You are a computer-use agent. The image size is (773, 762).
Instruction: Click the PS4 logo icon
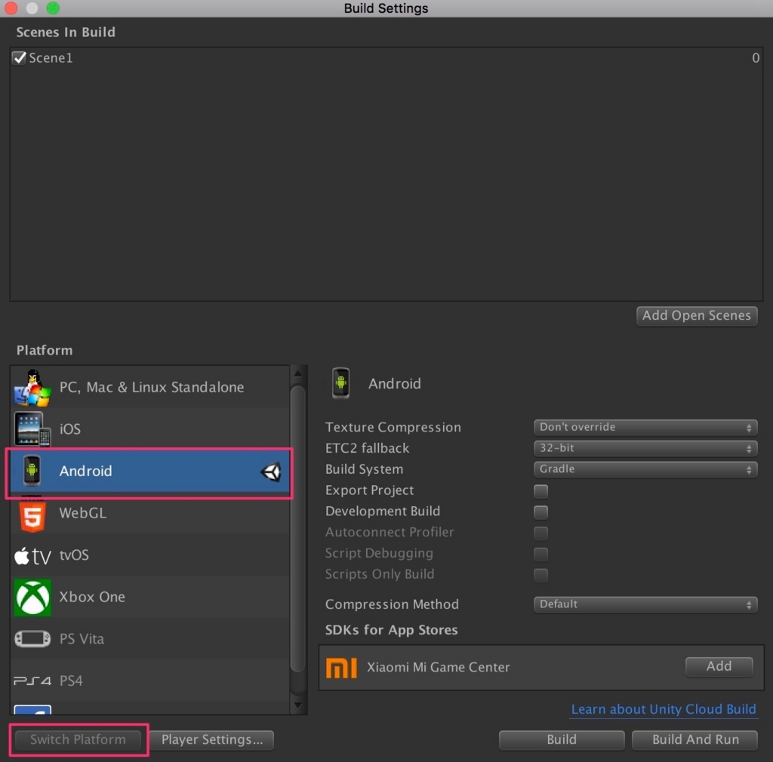[32, 681]
